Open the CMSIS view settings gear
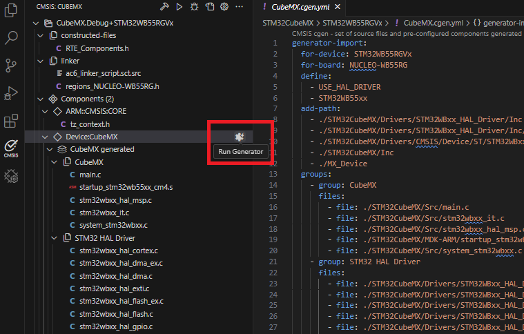524x334 pixels. (x=224, y=6)
